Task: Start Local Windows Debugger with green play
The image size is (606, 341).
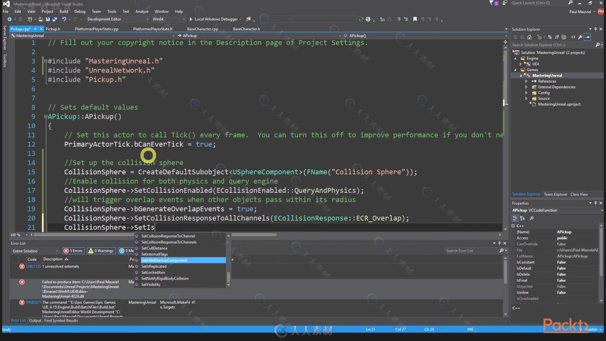Action: tap(191, 19)
